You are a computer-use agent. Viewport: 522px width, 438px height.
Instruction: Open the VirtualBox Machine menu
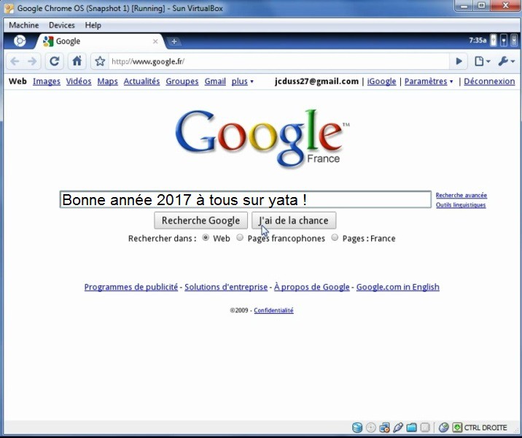23,26
